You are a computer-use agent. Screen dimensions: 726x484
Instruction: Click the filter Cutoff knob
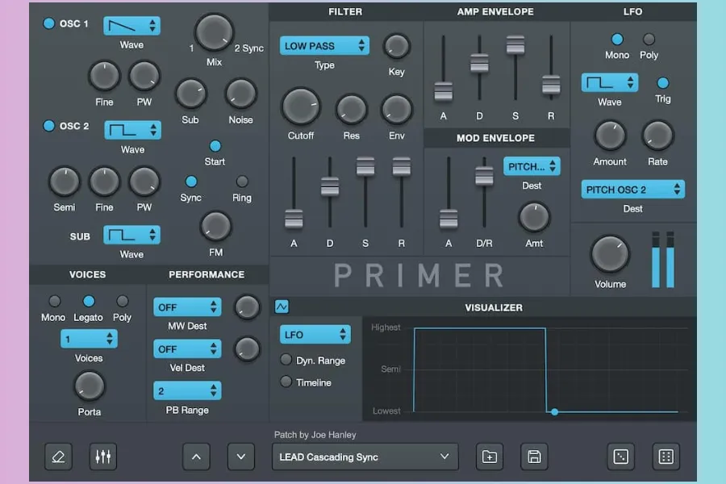(300, 106)
